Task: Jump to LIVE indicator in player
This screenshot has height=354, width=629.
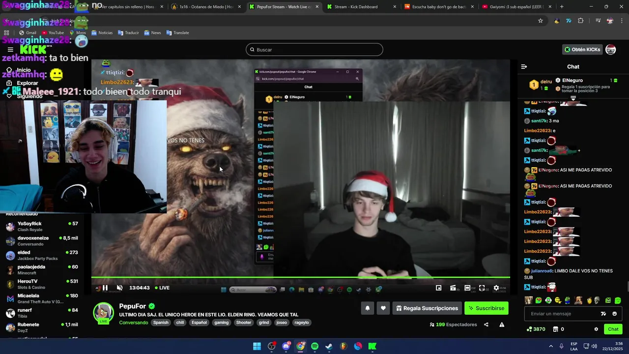Action: [162, 288]
